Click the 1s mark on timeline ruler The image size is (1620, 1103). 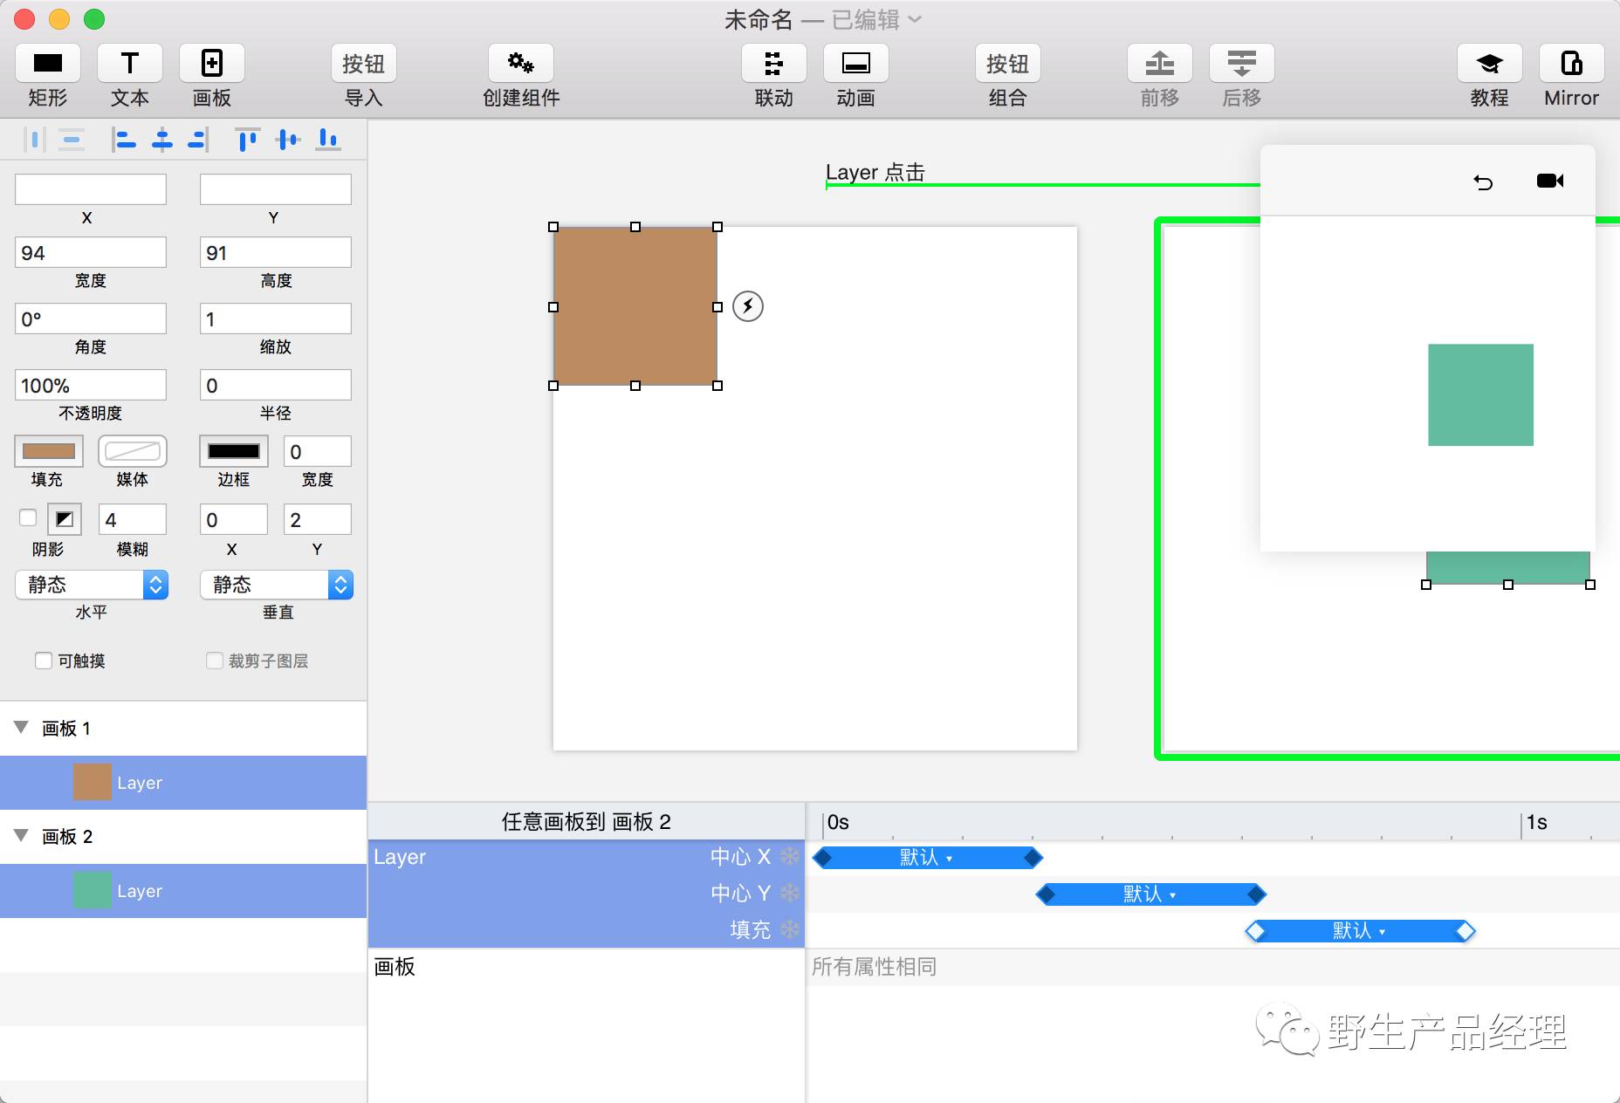pyautogui.click(x=1536, y=822)
